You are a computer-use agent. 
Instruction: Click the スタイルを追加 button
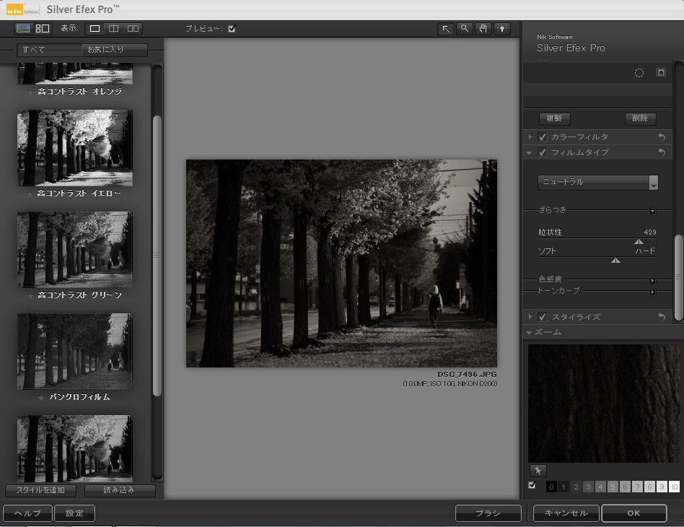point(40,490)
